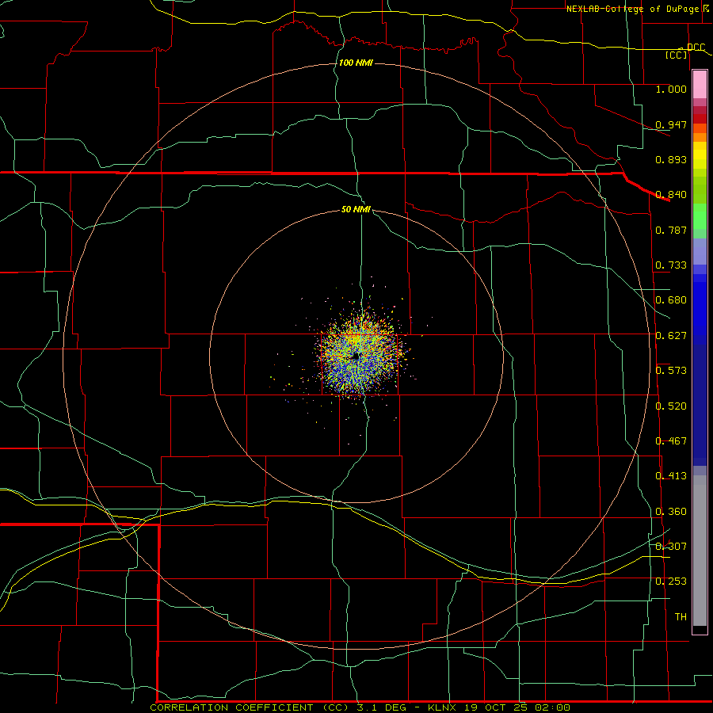Click the "19 OCT 25" date in the caption
713x713 pixels.
coord(496,707)
